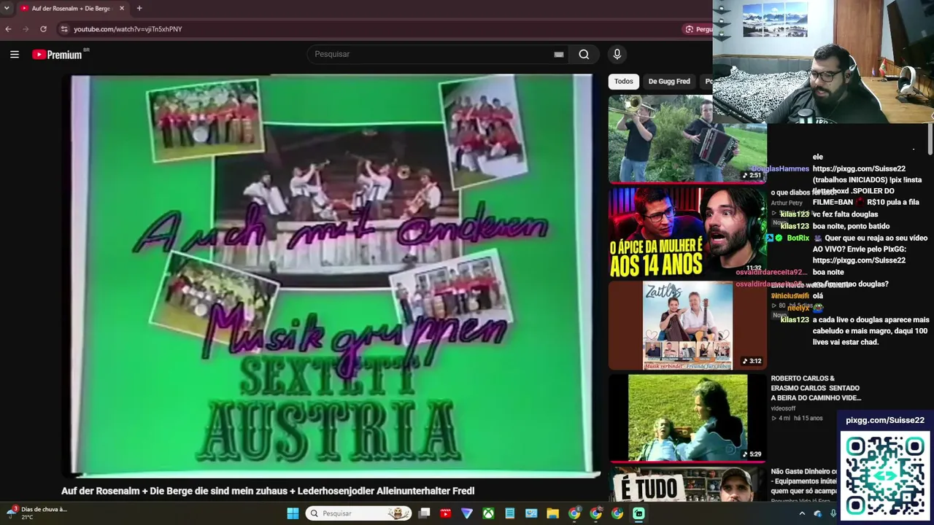
Task: Open the trombone and accordion video thumbnail
Action: pyautogui.click(x=687, y=139)
